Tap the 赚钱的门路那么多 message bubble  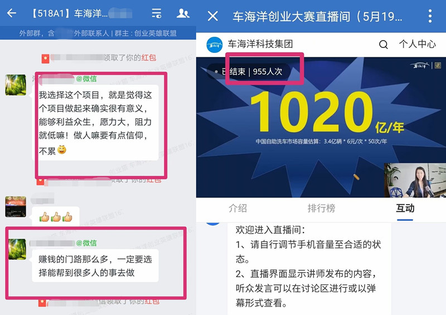point(95,266)
